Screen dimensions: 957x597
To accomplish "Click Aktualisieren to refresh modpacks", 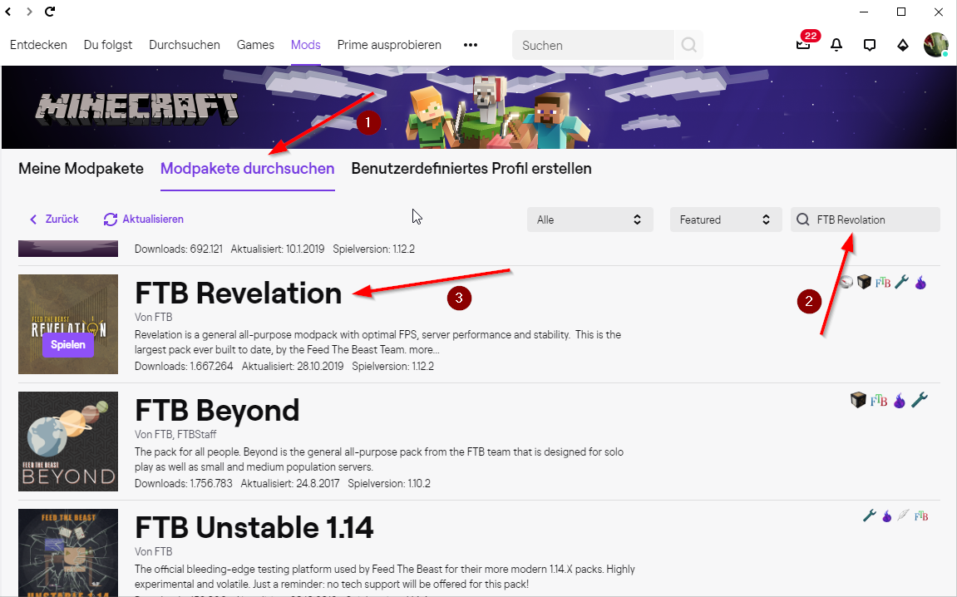I will [144, 220].
